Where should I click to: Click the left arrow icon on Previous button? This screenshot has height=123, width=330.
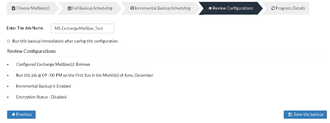[13, 114]
